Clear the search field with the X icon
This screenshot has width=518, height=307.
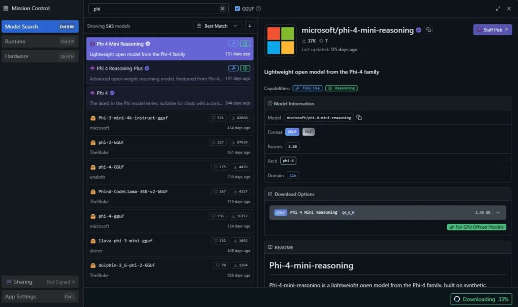(x=223, y=9)
